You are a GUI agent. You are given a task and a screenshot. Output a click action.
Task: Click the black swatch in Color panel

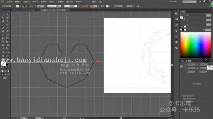pyautogui.click(x=183, y=30)
